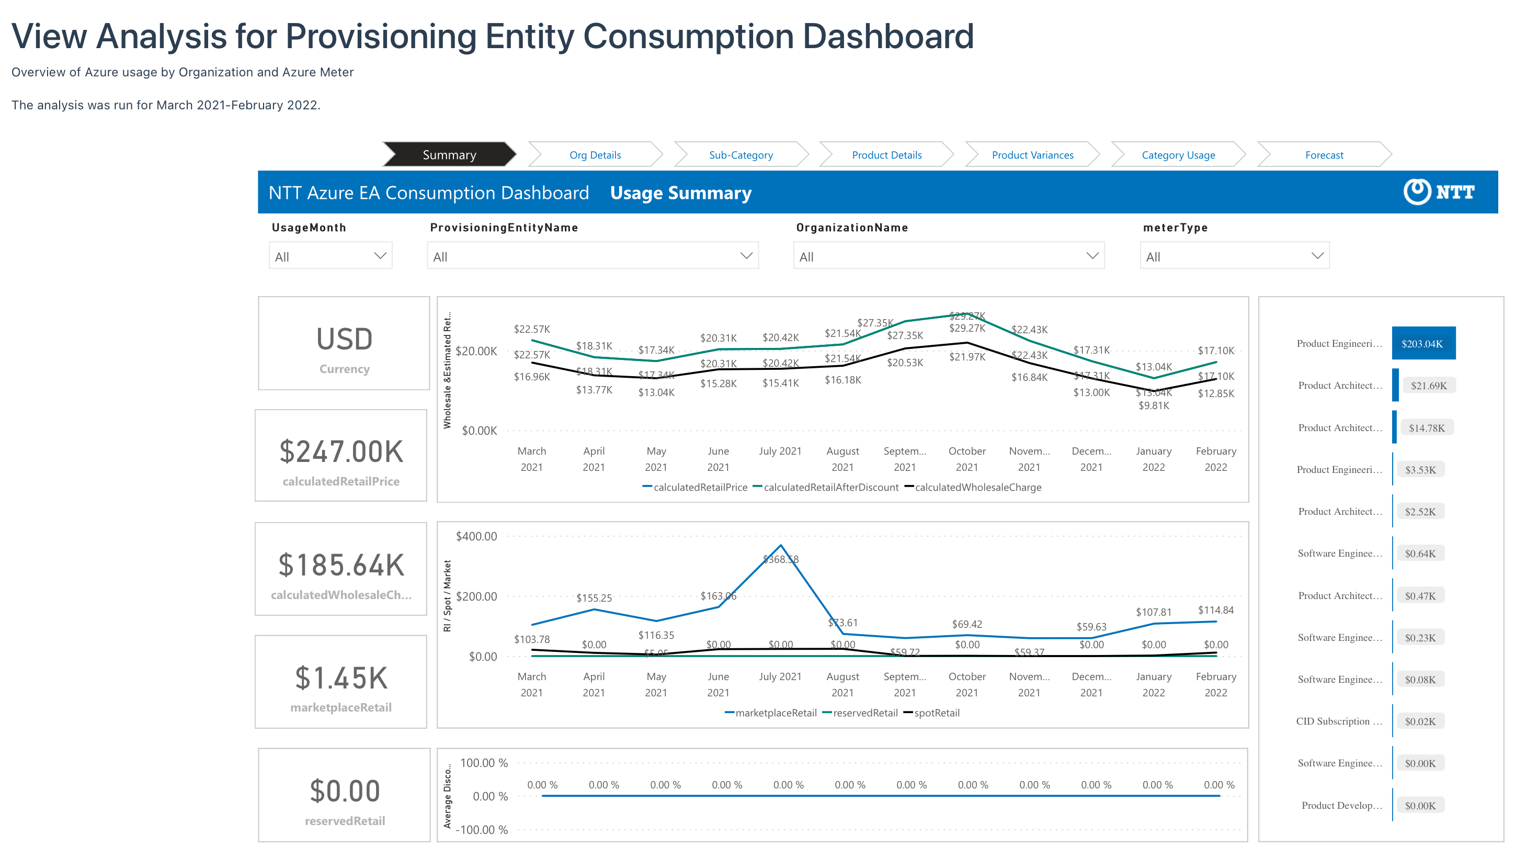The height and width of the screenshot is (858, 1526).
Task: Expand the OrganizationName dropdown
Action: [x=949, y=256]
